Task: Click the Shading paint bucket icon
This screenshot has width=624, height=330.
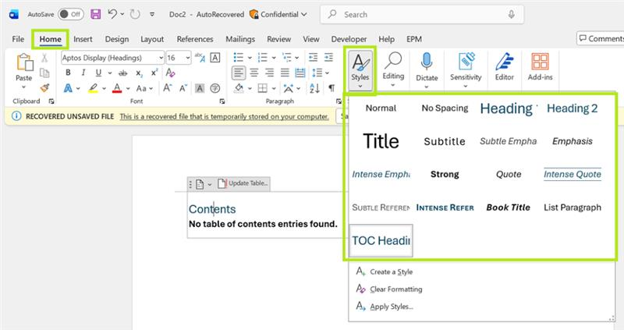Action: [x=239, y=88]
